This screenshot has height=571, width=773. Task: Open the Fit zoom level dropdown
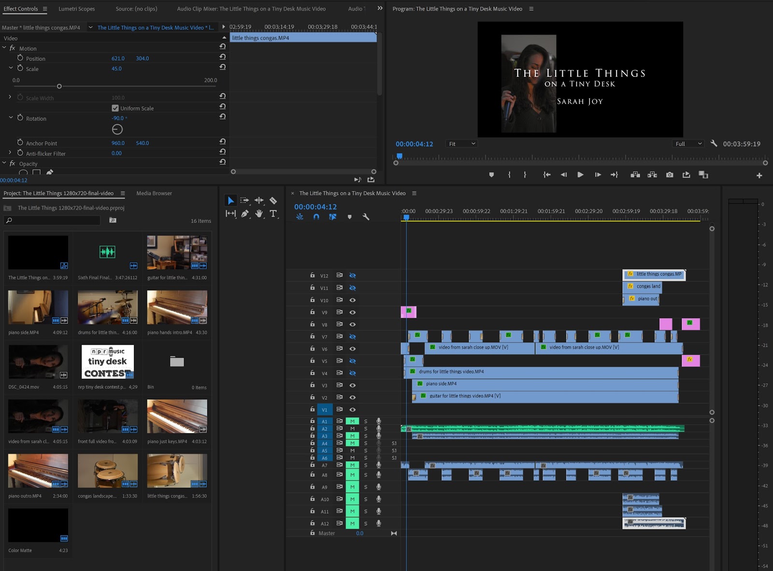point(462,144)
